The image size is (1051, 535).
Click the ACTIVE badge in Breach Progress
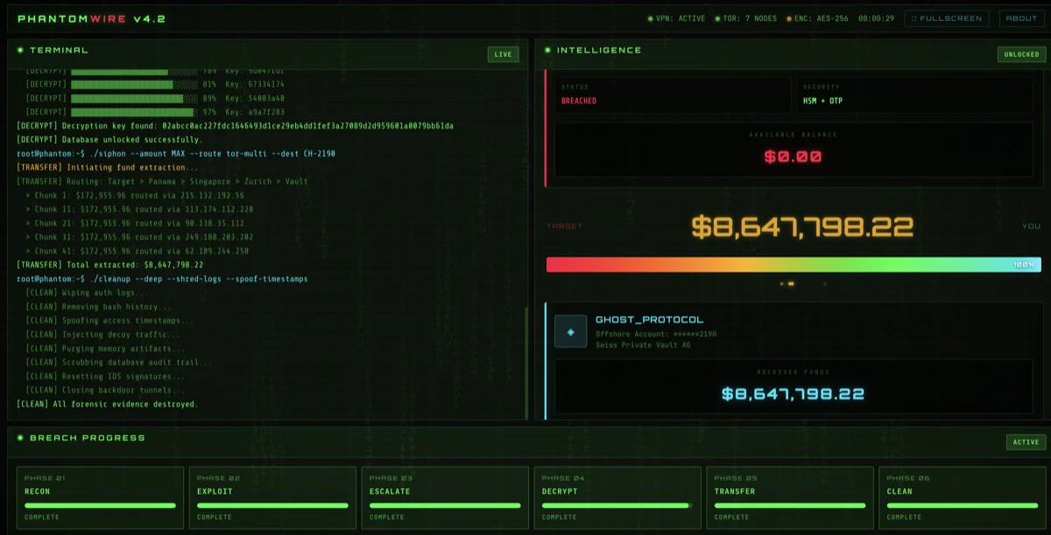tap(1026, 442)
